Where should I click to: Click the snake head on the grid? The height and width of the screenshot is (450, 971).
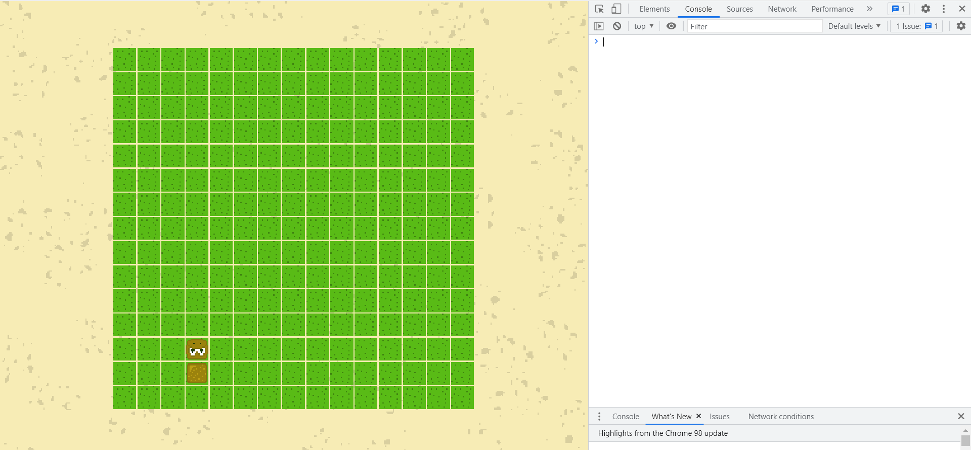pos(197,349)
